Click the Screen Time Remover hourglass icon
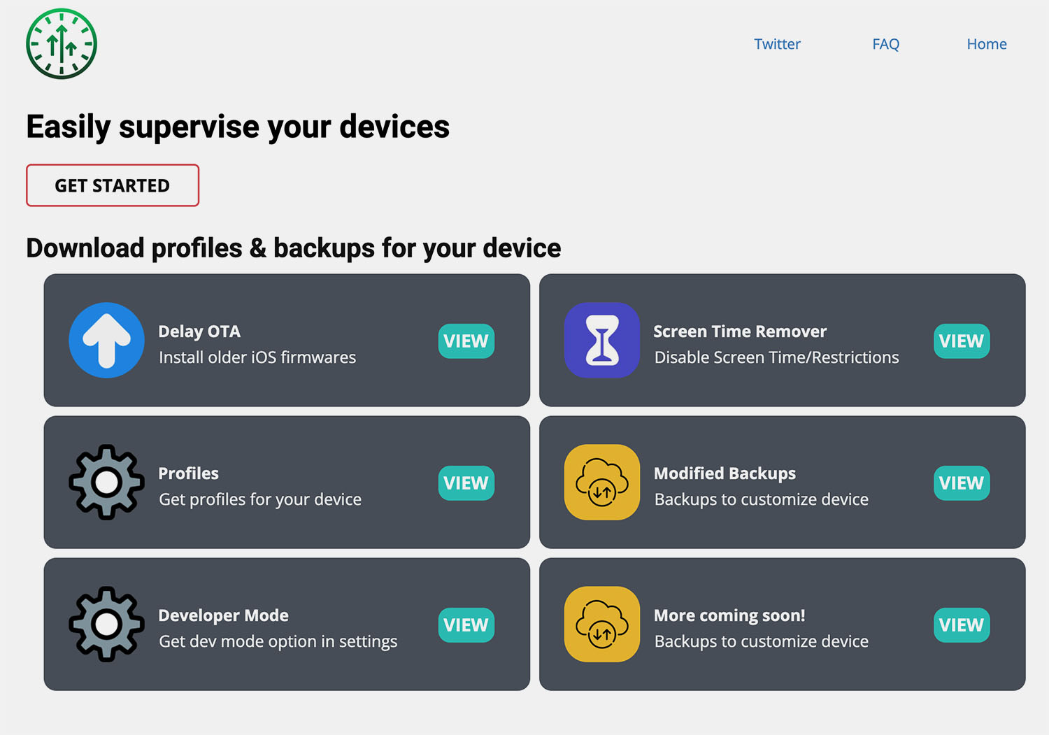This screenshot has width=1049, height=735. 602,341
